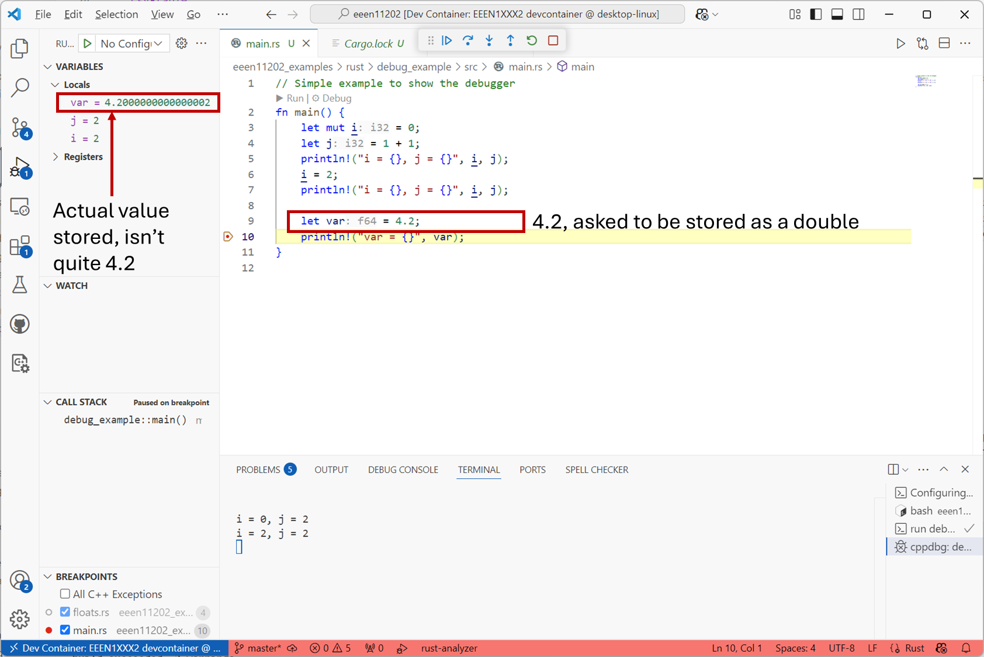Open the Source Control view
Viewport: 984px width, 657px height.
click(x=20, y=127)
